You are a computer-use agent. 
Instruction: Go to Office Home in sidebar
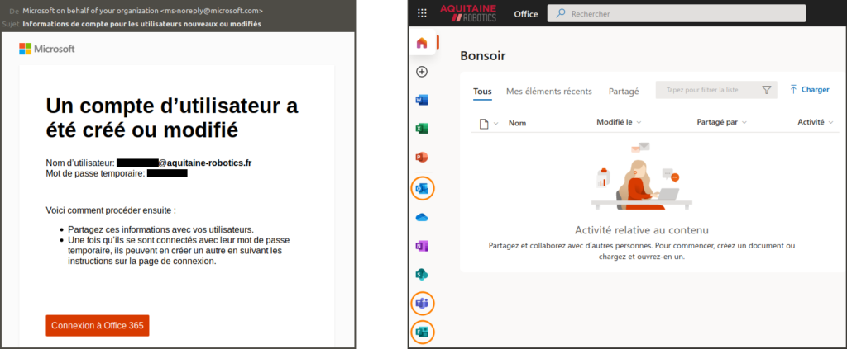click(x=422, y=43)
